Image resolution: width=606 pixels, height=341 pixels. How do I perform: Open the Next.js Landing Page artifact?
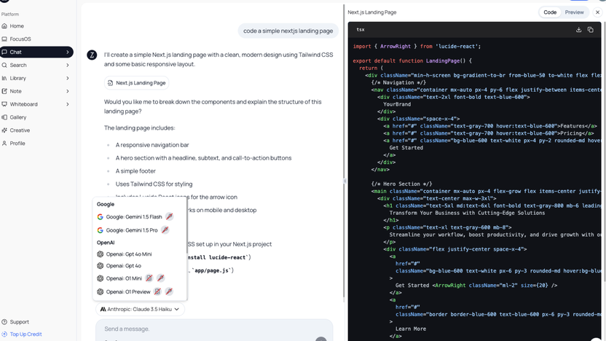(x=136, y=83)
